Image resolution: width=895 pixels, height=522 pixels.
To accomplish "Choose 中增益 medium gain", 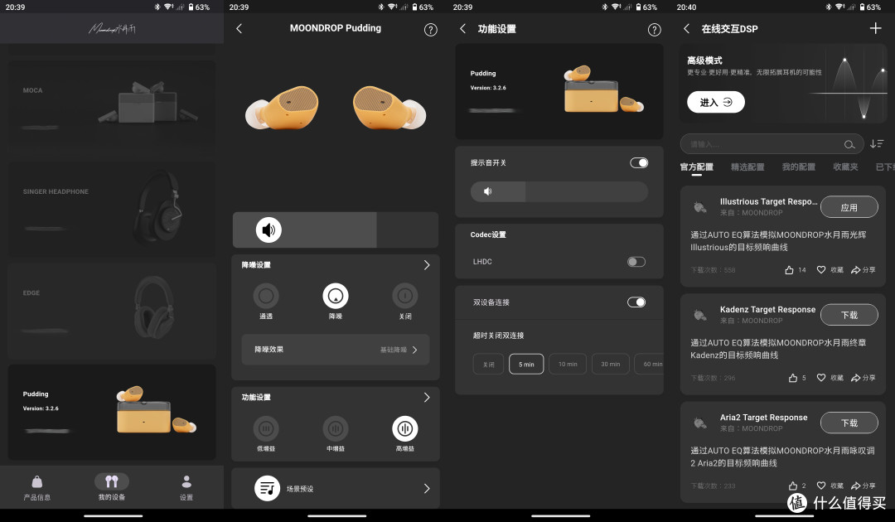I will [336, 434].
